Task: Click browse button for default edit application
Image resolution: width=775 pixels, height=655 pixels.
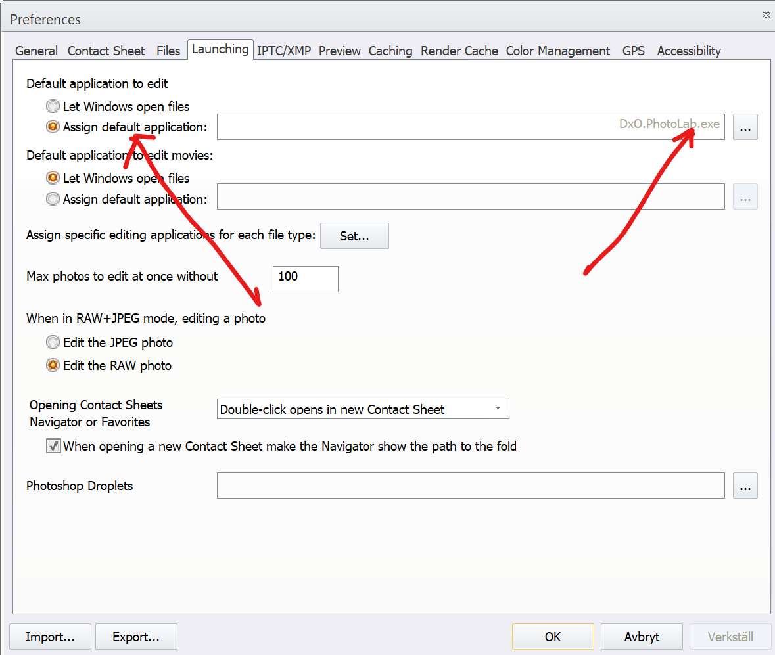Action: 745,127
